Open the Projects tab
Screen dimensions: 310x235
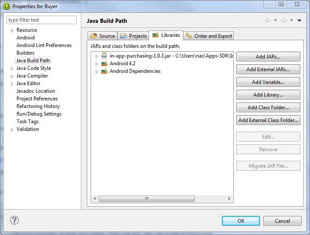tap(134, 36)
